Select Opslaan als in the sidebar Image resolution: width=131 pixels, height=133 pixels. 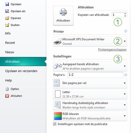pyautogui.click(x=18, y=11)
